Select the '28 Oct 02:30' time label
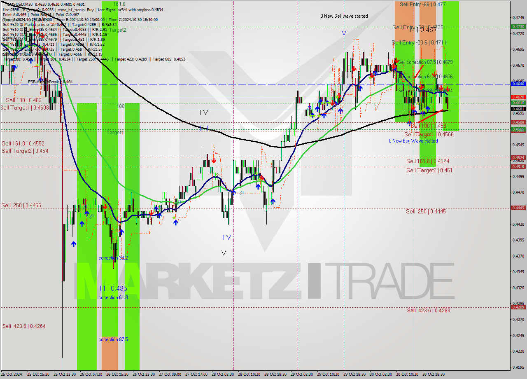 point(222,374)
